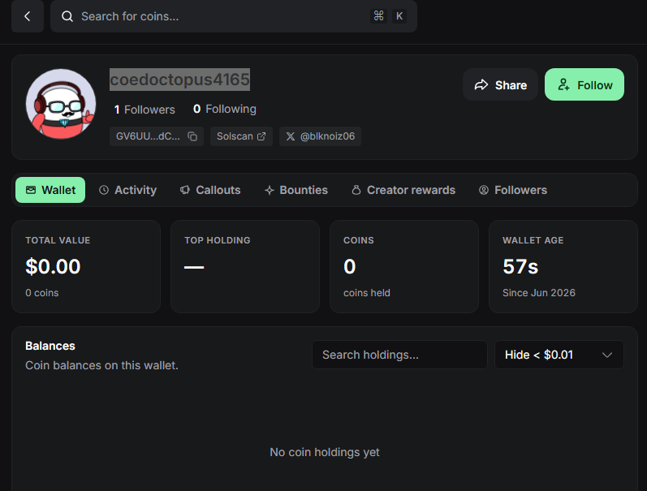Click the GV6UU...dC... address text

tap(148, 136)
